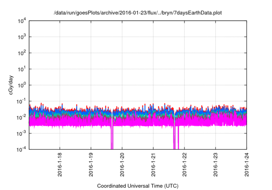272x190 pixels.
Task: Click the plot title file path text
Action: coord(138,13)
